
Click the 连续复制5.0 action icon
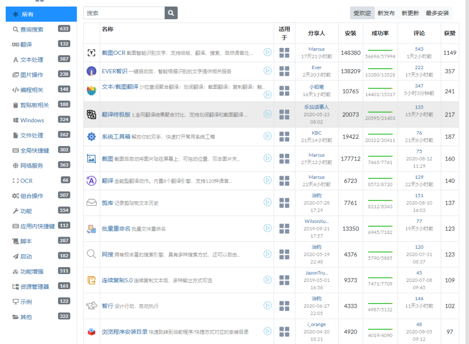click(x=91, y=280)
